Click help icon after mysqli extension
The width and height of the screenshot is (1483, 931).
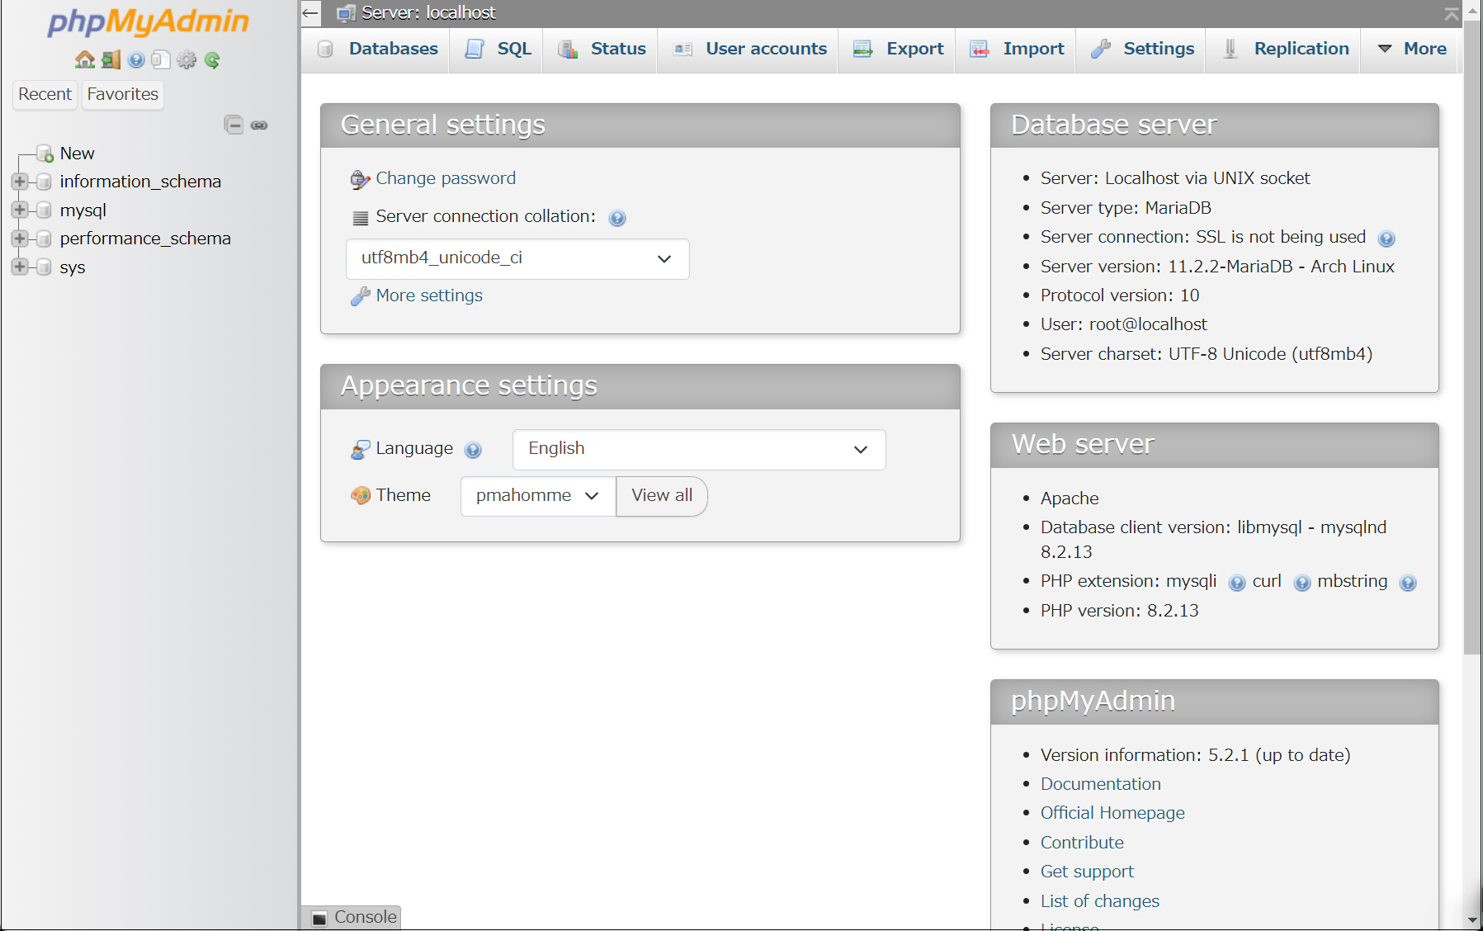click(x=1236, y=583)
